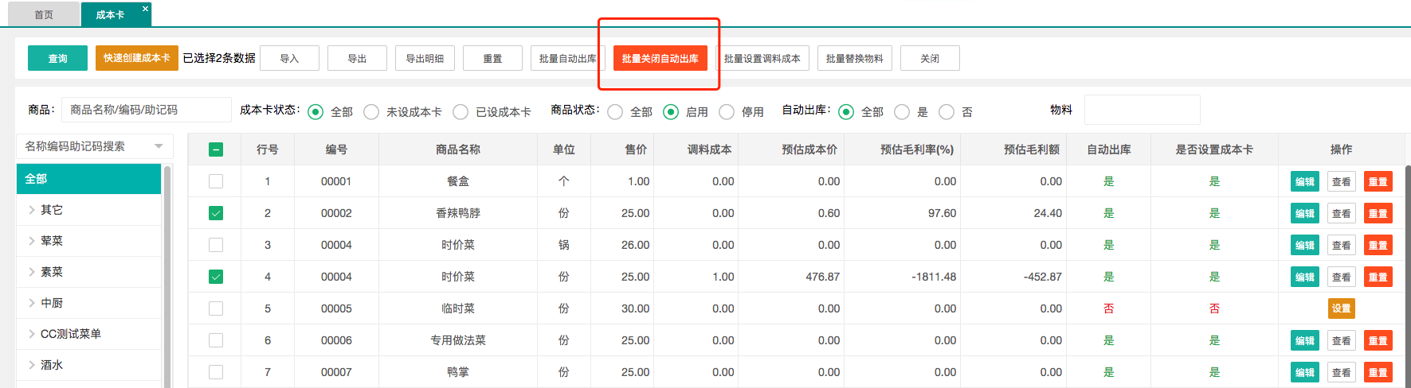Viewport: 1411px width, 388px height.
Task: Check the row for 餐盒
Action: (x=216, y=181)
